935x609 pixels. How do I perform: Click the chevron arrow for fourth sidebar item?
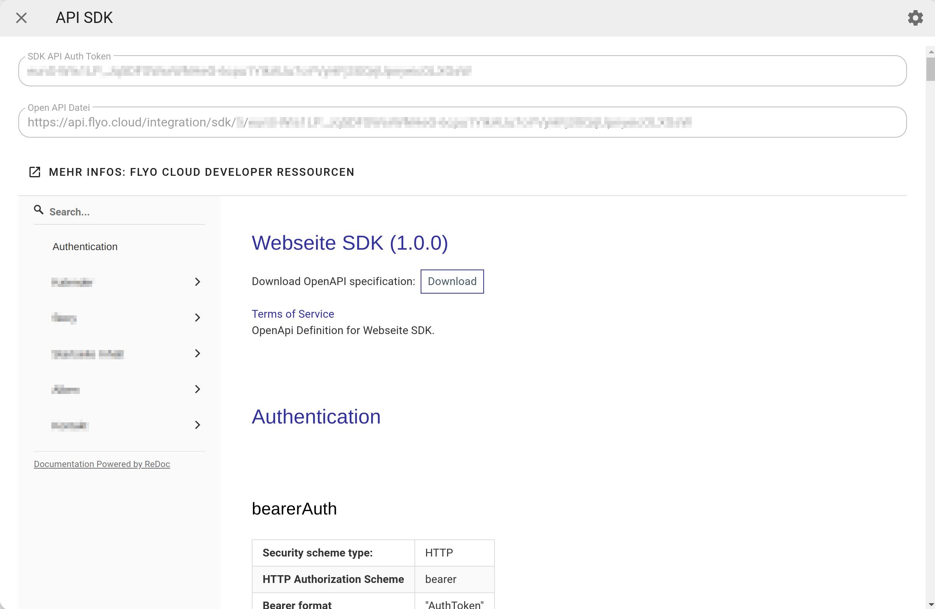coord(197,389)
